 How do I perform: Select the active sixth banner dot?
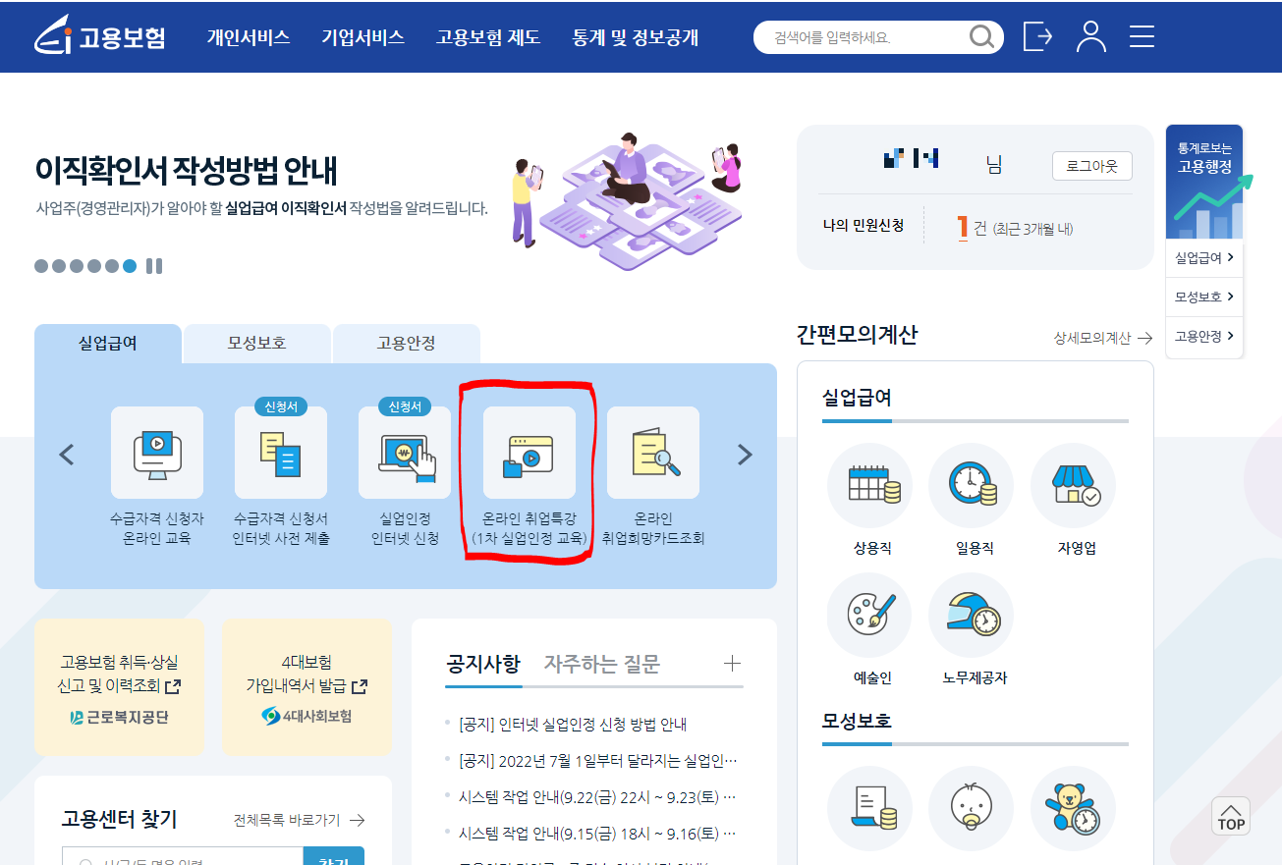pyautogui.click(x=130, y=266)
